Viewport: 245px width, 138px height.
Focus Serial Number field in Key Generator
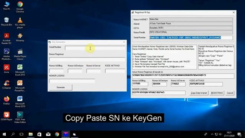(x=95, y=48)
